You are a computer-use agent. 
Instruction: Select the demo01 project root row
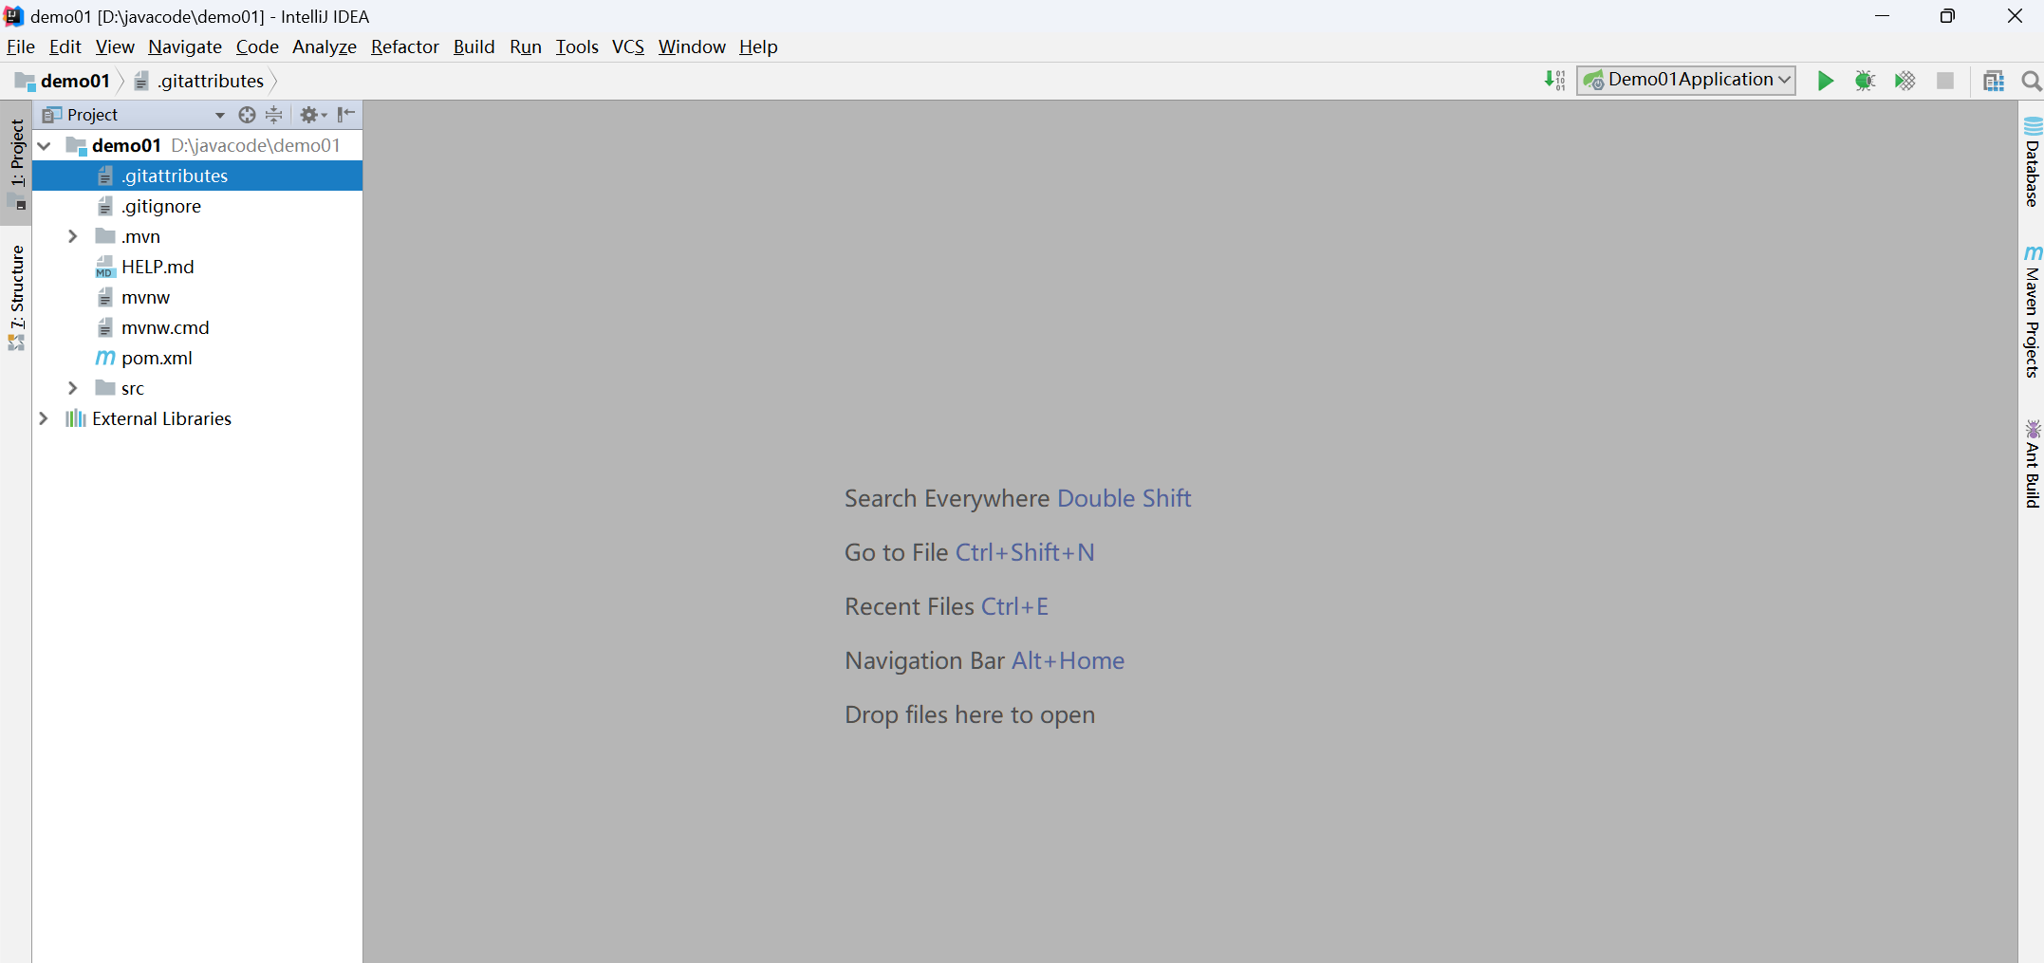coord(197,145)
